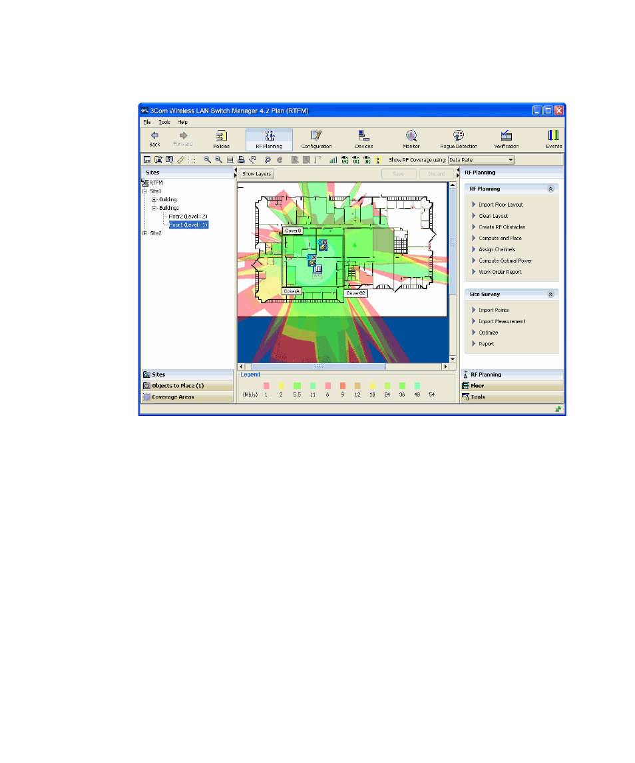Click the printer icon in toolbar
Viewport: 635px width, 763px height.
pyautogui.click(x=241, y=160)
